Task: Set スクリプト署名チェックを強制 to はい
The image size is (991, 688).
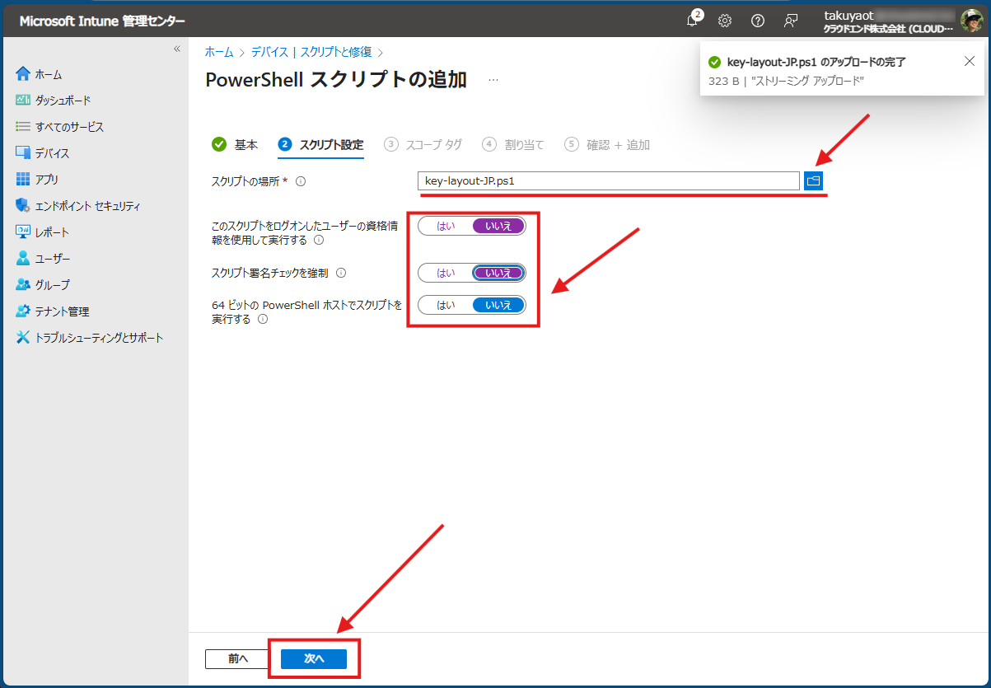Action: (446, 273)
